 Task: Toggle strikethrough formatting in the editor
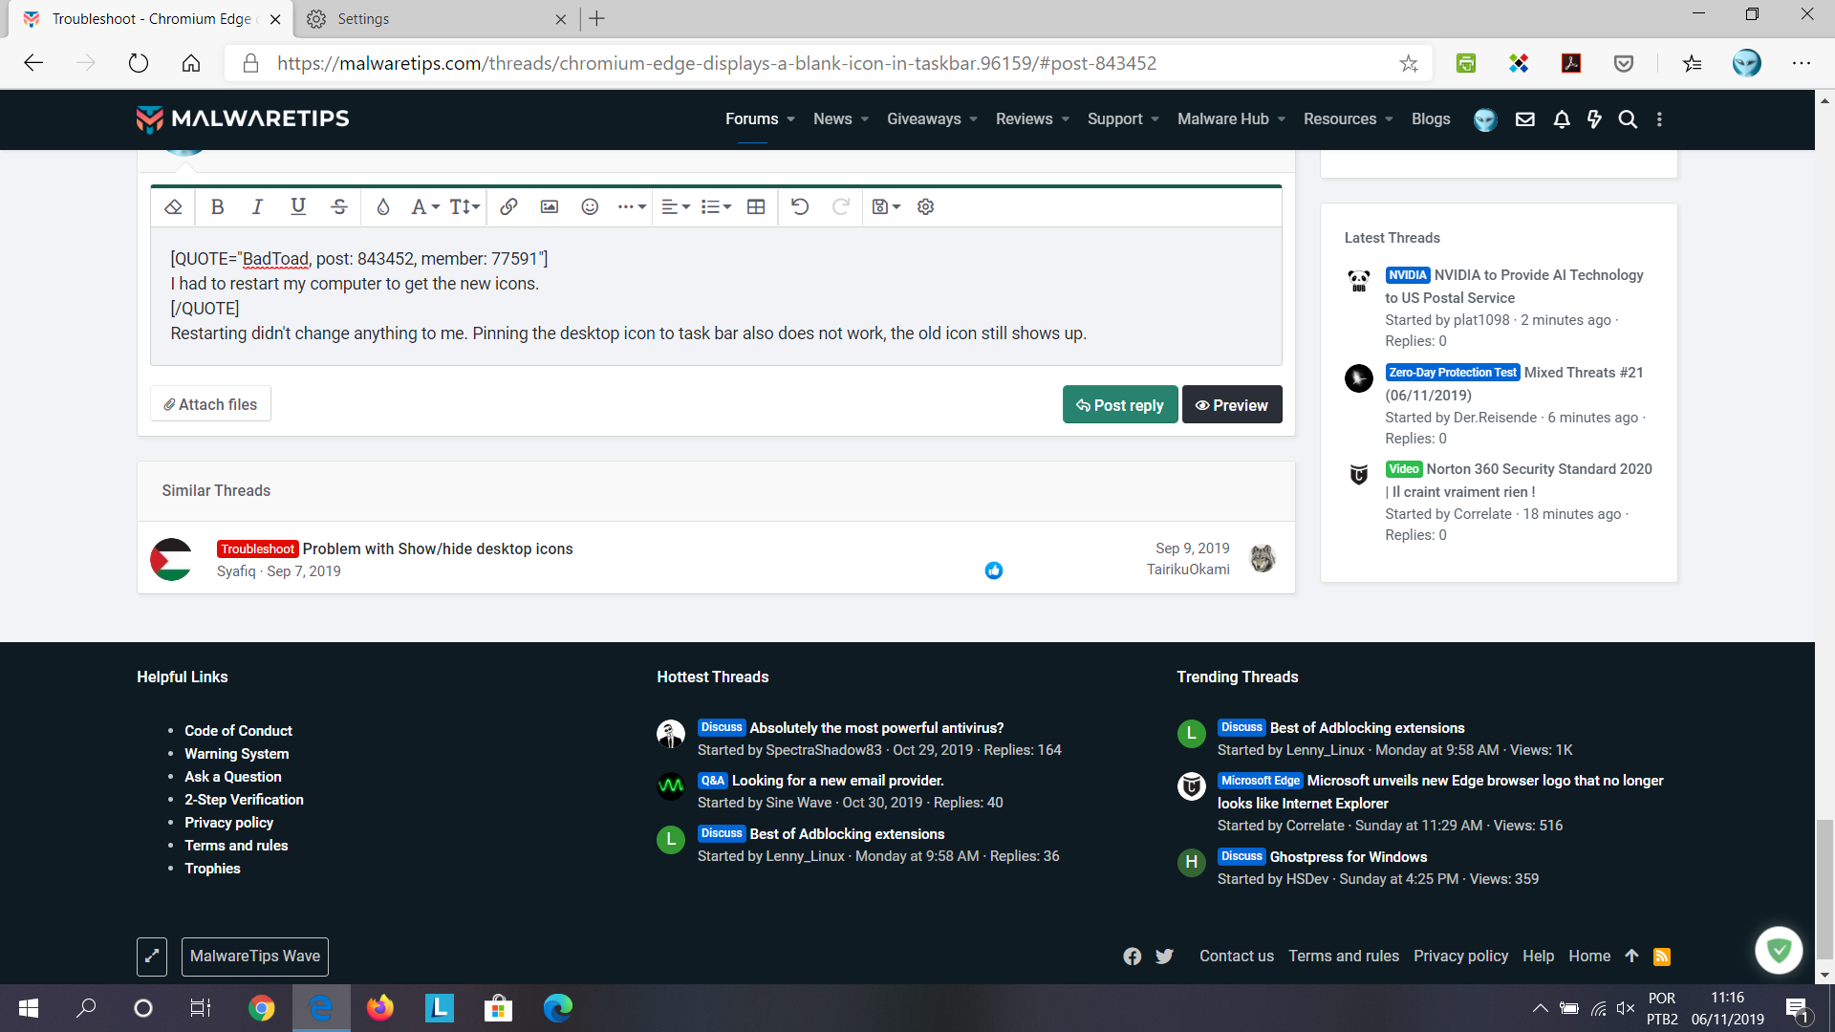point(339,206)
